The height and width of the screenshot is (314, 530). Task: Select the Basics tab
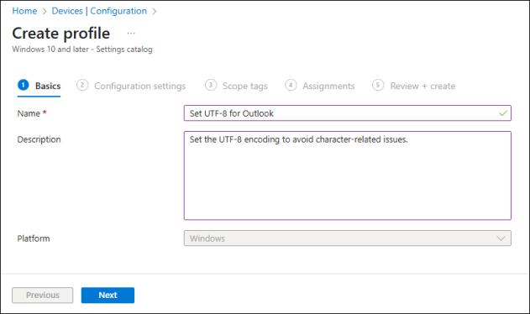39,86
